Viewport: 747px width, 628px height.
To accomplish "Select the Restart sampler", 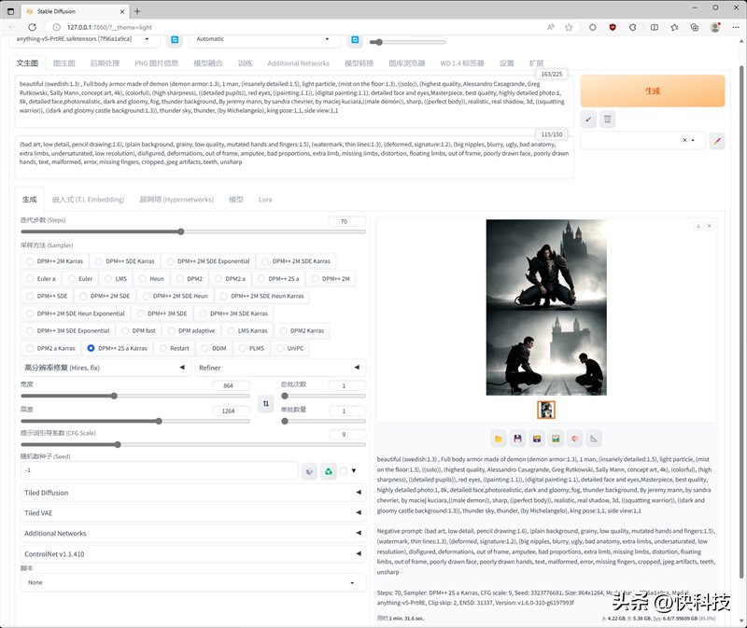I will point(175,348).
